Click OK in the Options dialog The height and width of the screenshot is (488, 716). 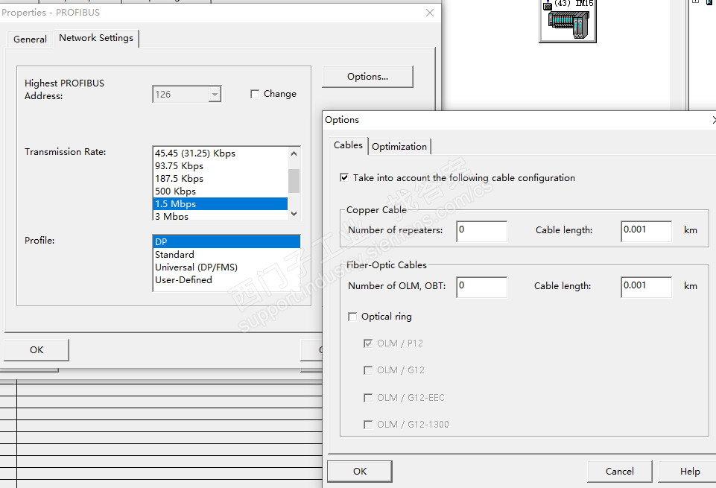tap(360, 472)
